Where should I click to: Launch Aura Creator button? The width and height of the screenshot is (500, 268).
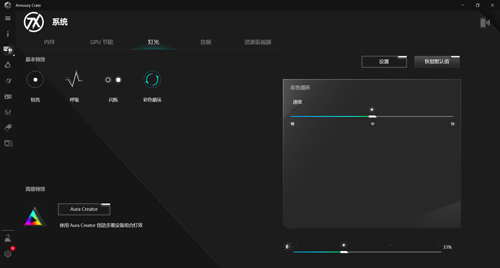[x=84, y=209]
